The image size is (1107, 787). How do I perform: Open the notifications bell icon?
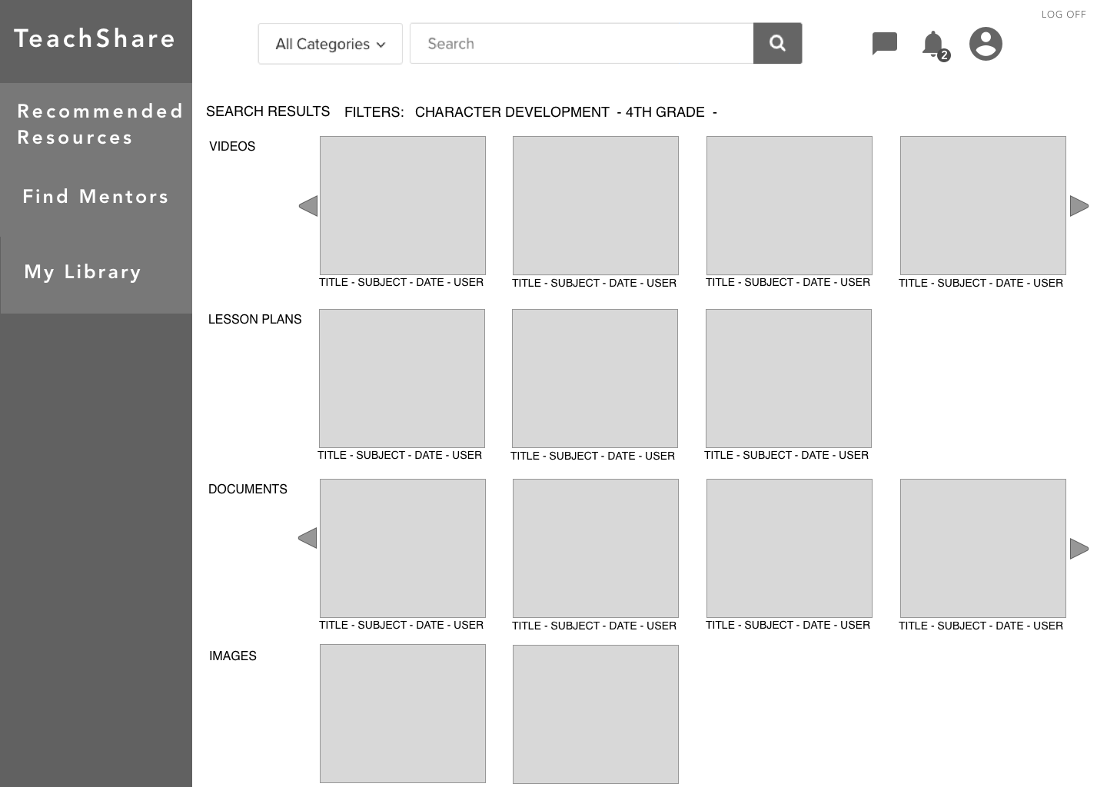[x=933, y=45]
